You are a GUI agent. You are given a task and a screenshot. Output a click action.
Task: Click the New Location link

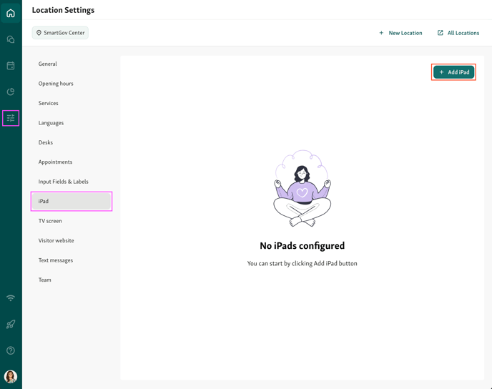(400, 33)
